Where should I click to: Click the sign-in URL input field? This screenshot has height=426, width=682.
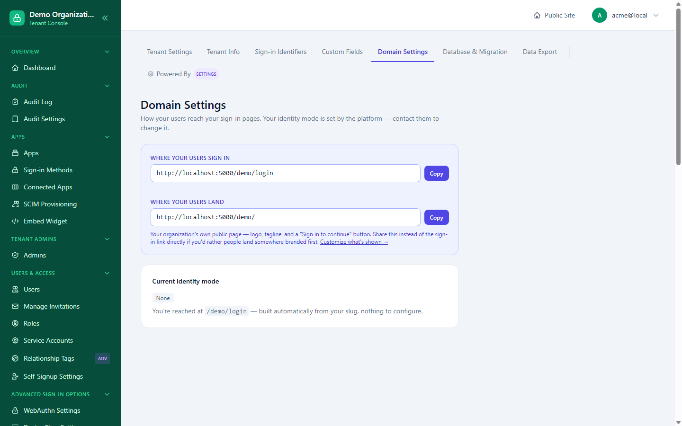pyautogui.click(x=285, y=173)
